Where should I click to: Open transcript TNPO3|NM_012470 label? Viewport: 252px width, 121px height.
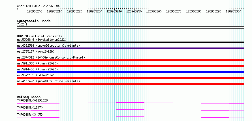[x=30, y=107]
